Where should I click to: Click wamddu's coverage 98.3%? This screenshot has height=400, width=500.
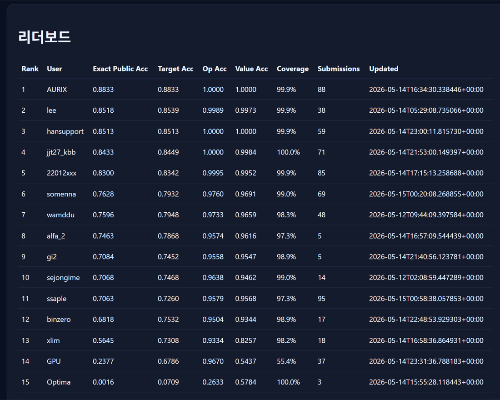[286, 215]
